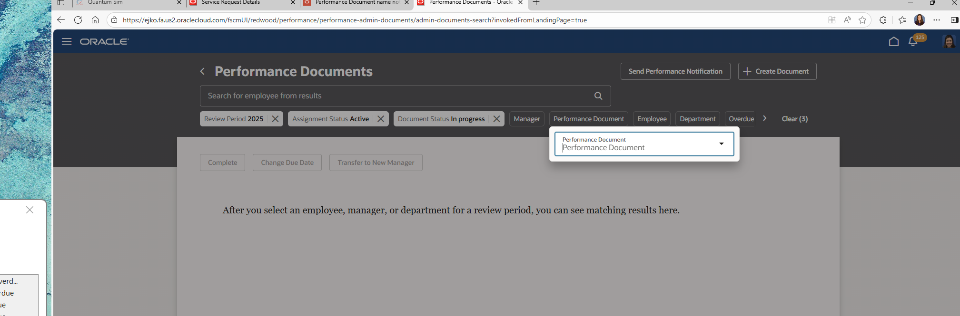Expand the Performance Document combo box arrow
Image resolution: width=960 pixels, height=316 pixels.
[x=722, y=144]
